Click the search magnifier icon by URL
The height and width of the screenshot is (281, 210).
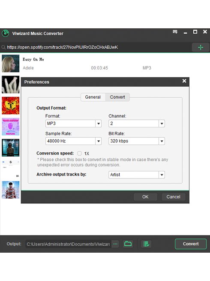[3, 47]
